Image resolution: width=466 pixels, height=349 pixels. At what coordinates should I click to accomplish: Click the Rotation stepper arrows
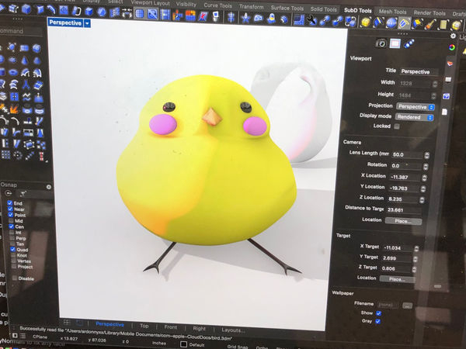coord(426,167)
